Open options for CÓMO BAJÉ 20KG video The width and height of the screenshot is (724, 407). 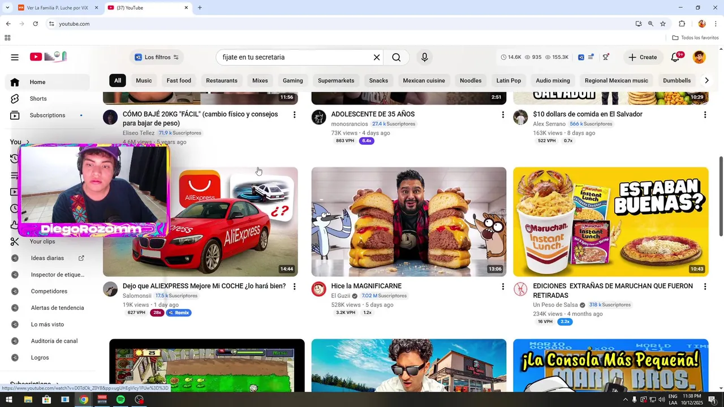pos(294,115)
